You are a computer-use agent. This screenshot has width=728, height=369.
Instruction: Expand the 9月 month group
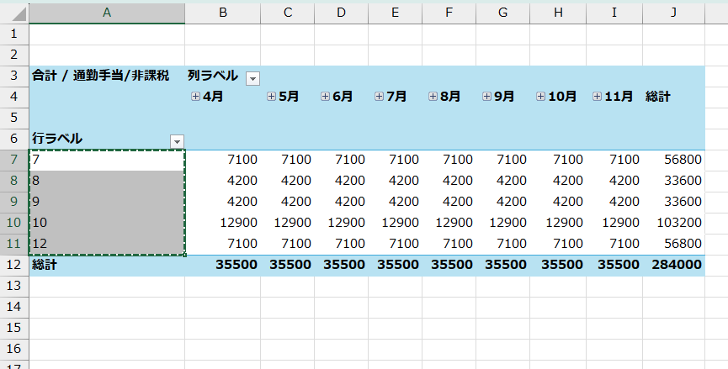pyautogui.click(x=486, y=97)
